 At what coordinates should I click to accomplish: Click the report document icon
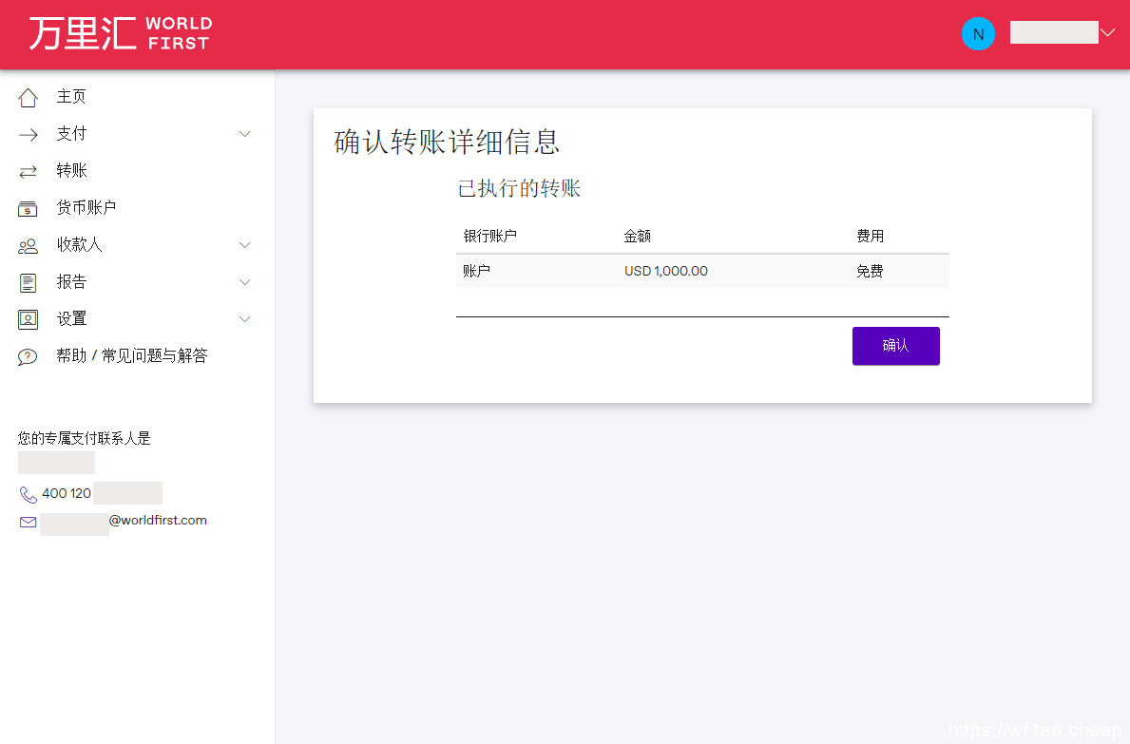[x=29, y=283]
